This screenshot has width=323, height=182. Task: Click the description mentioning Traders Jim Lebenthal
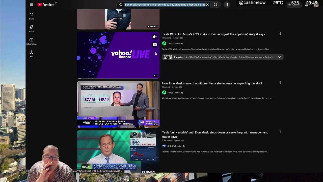pos(216,152)
